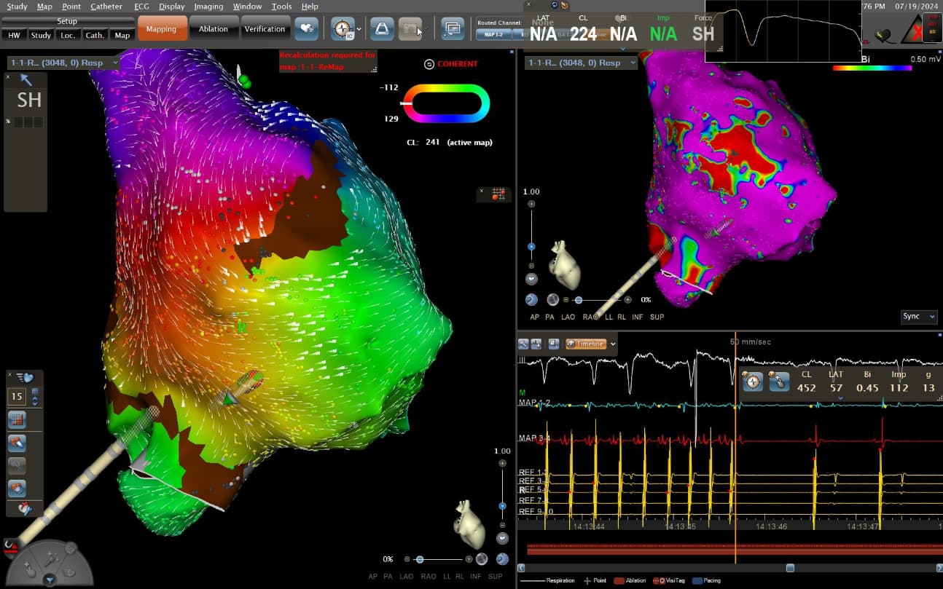Switch left map viewer to AP projection
Screen dimensions: 943x589
[373, 577]
